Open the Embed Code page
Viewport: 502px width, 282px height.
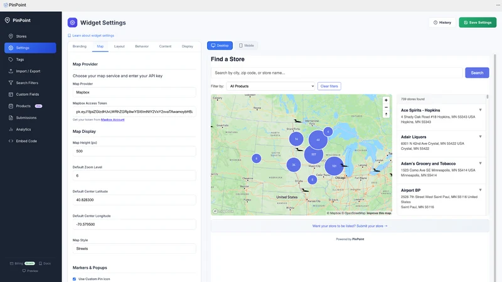coord(30,141)
